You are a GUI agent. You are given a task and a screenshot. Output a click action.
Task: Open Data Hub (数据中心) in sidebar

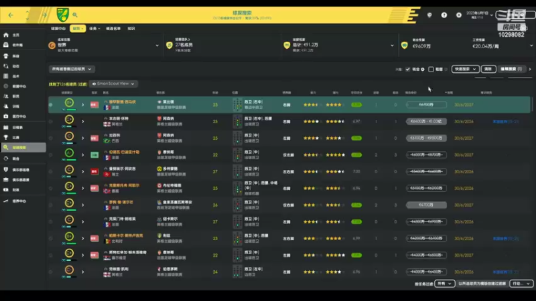23,86
